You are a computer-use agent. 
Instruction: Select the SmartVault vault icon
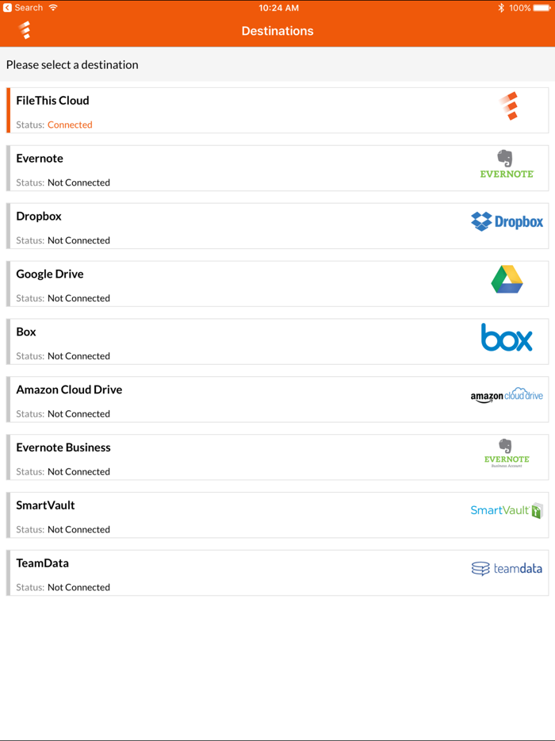click(538, 511)
